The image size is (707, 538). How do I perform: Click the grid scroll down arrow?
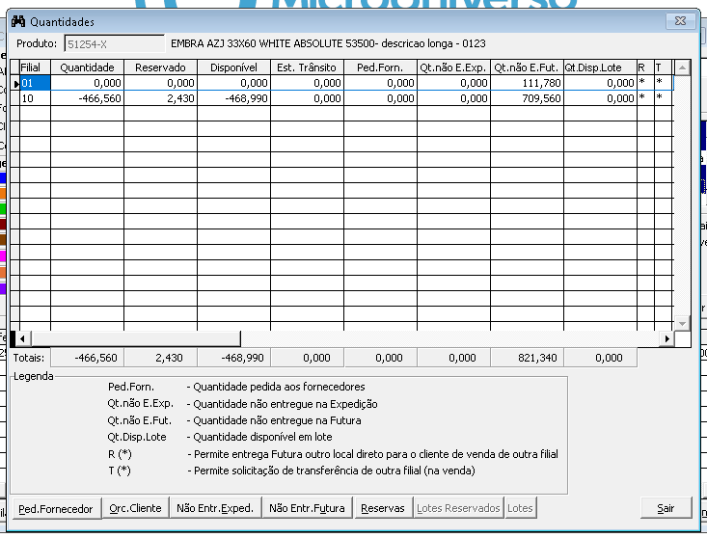(682, 323)
